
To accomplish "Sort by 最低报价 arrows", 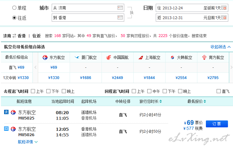I will (x=205, y=101).
